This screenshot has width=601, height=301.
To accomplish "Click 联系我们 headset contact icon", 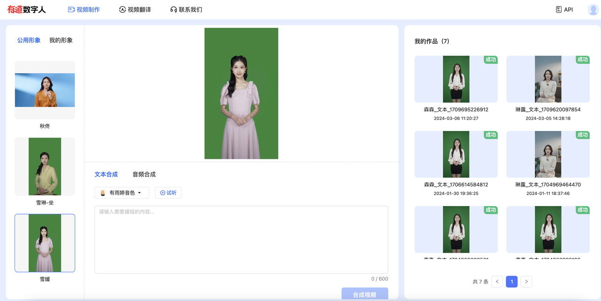I will point(174,9).
